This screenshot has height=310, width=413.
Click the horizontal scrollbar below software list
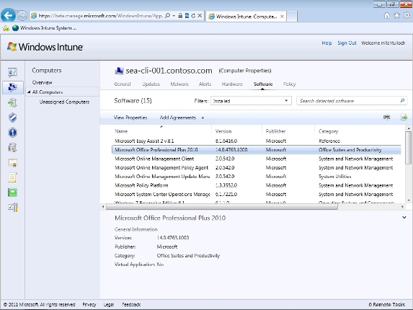click(222, 207)
